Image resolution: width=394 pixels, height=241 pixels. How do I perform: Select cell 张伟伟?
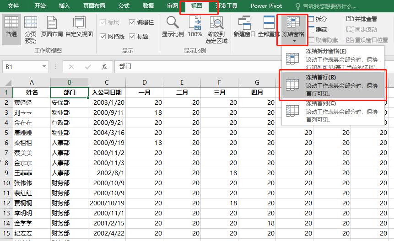click(x=32, y=183)
